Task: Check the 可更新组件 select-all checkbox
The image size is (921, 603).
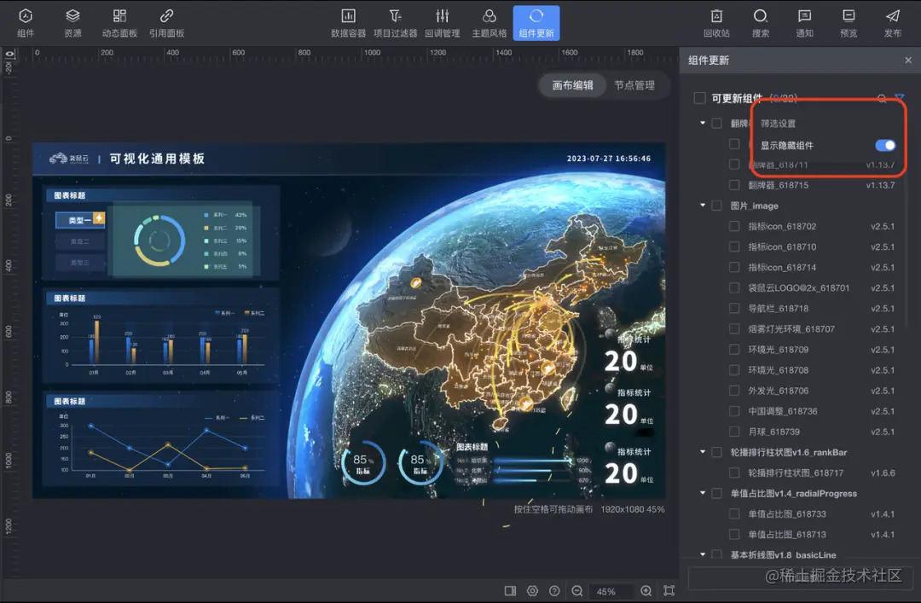Action: click(x=699, y=98)
